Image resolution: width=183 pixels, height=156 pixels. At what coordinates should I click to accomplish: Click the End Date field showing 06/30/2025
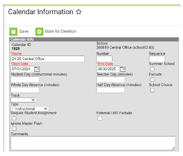(108, 69)
